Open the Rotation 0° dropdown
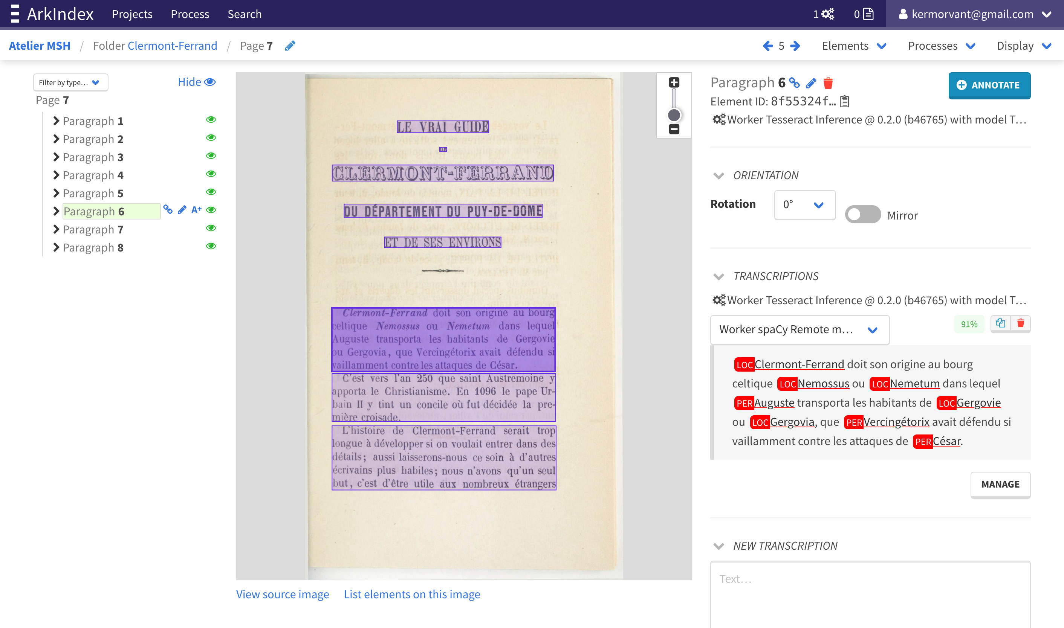Image resolution: width=1064 pixels, height=628 pixels. [804, 205]
